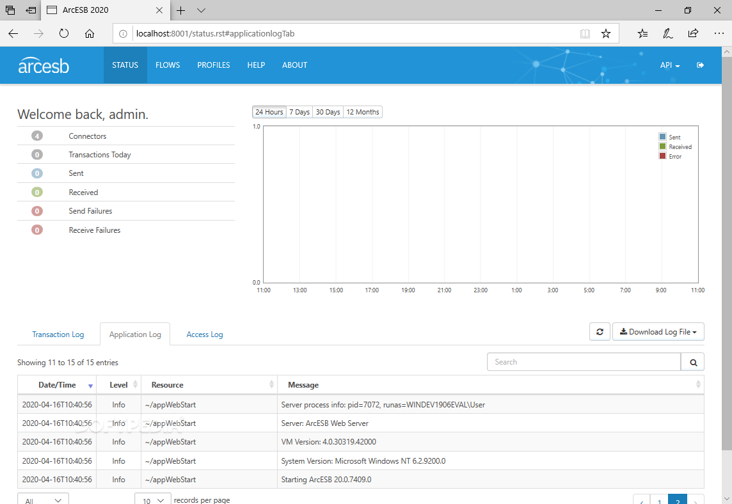This screenshot has height=504, width=732.
Task: Go forward in browser
Action: [x=38, y=34]
